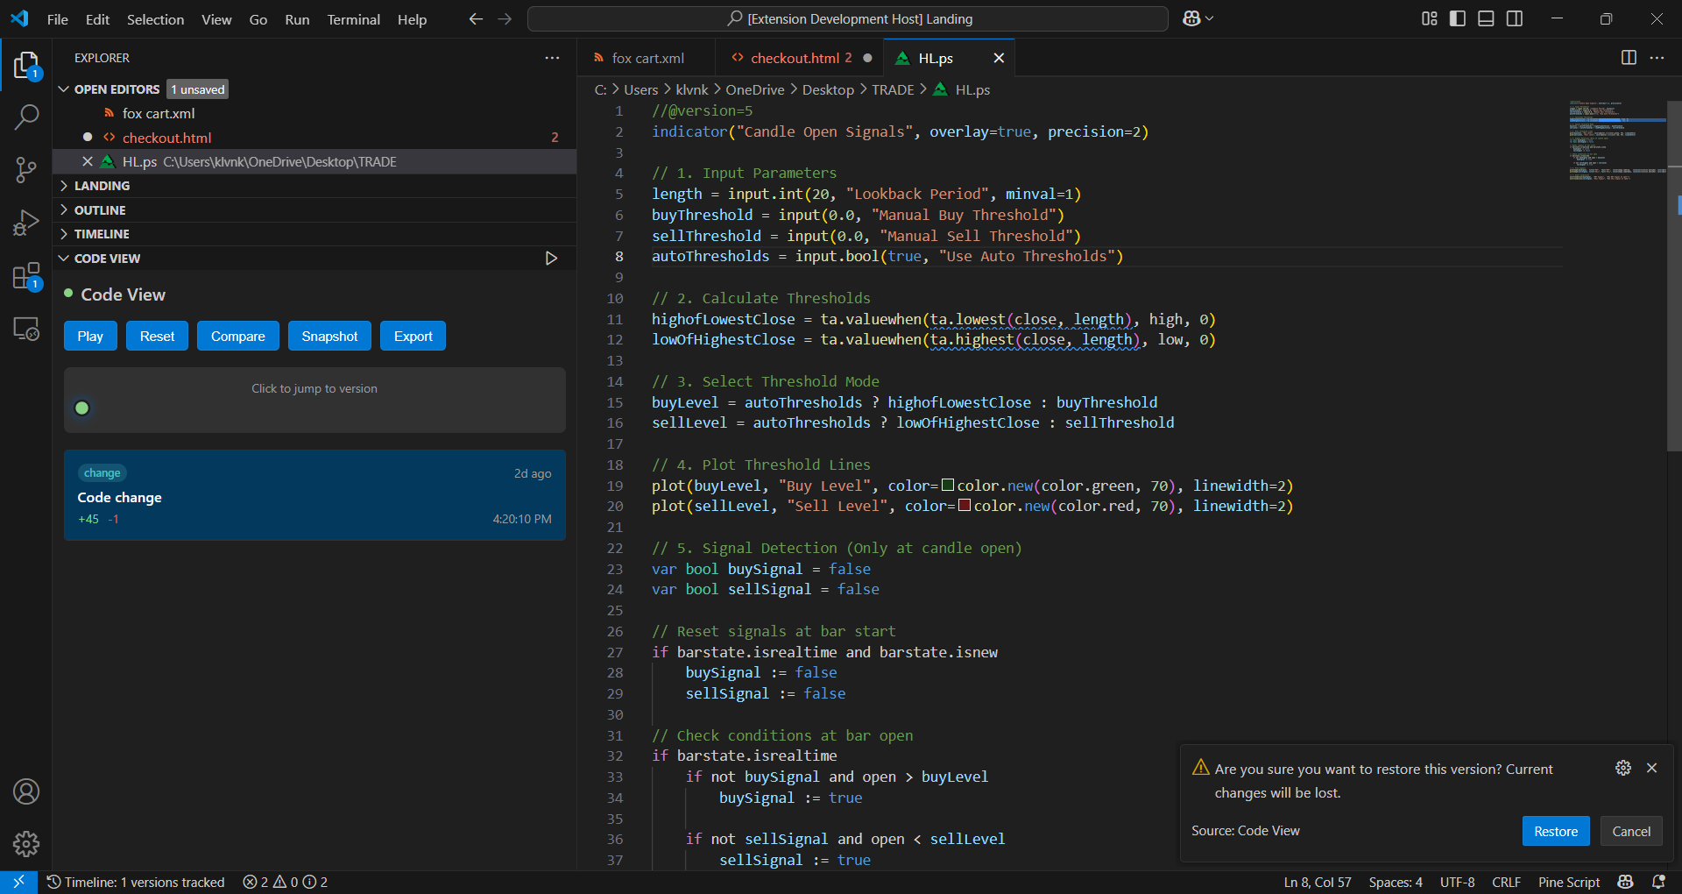The image size is (1682, 894).
Task: Open CRLF end of line selector
Action: 1506,882
